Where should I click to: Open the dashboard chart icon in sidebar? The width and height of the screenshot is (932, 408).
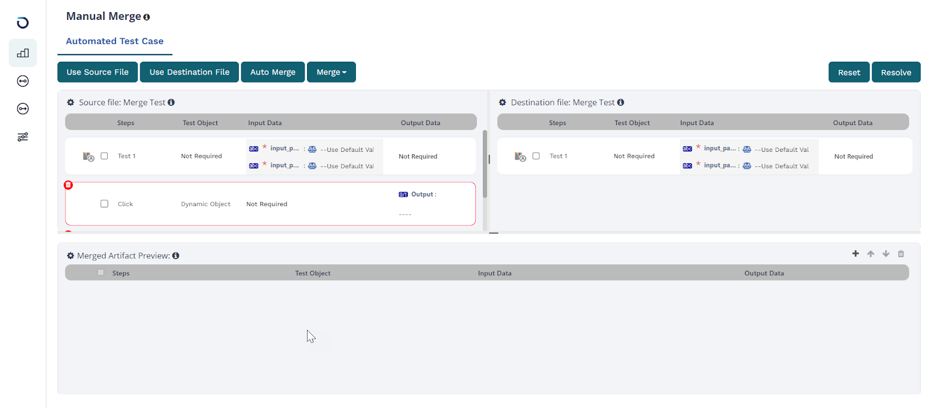(x=23, y=53)
